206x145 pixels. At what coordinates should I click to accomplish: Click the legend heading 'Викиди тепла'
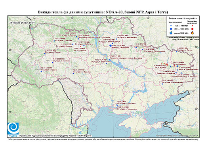coord(183,19)
